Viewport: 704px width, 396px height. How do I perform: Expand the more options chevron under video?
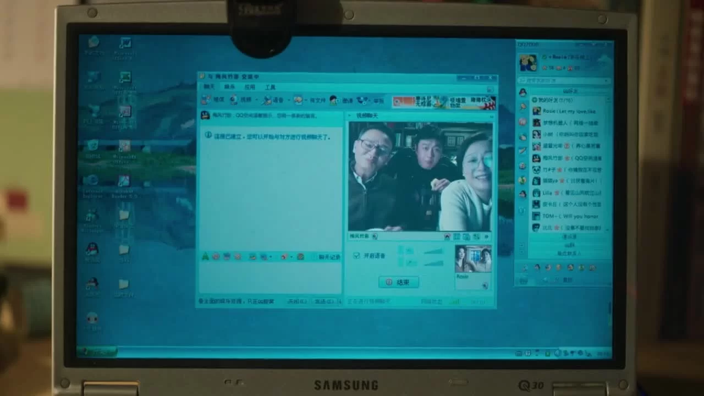coord(486,237)
